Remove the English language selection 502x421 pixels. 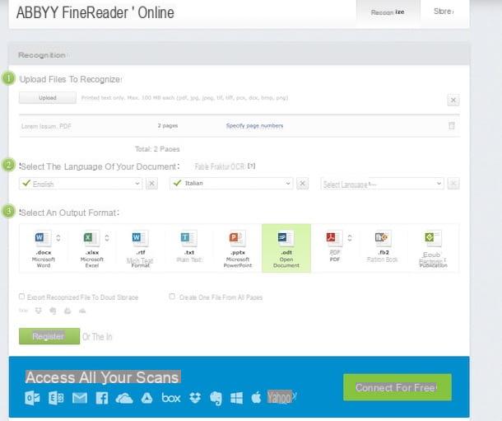tap(151, 184)
